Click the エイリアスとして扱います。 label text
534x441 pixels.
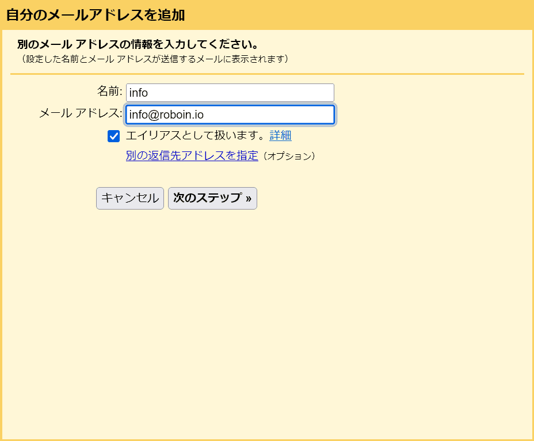[x=196, y=135]
